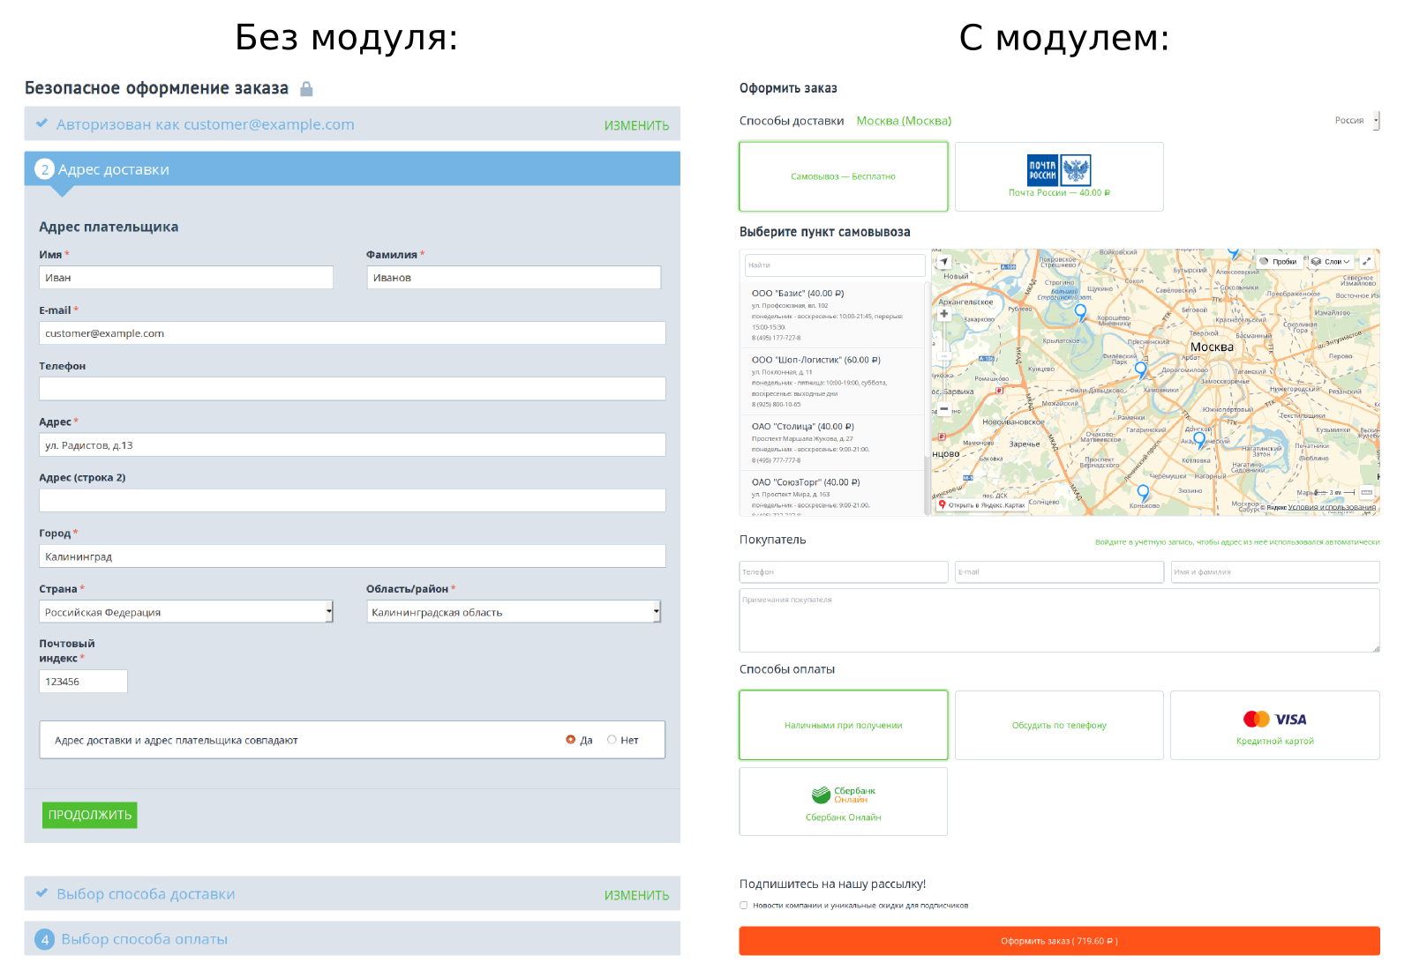Check the newsletter subscription checkbox
This screenshot has width=1412, height=970.
pos(744,906)
